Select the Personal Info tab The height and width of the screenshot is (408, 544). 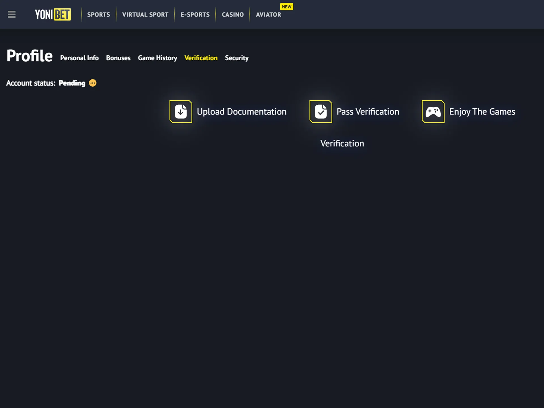[79, 58]
